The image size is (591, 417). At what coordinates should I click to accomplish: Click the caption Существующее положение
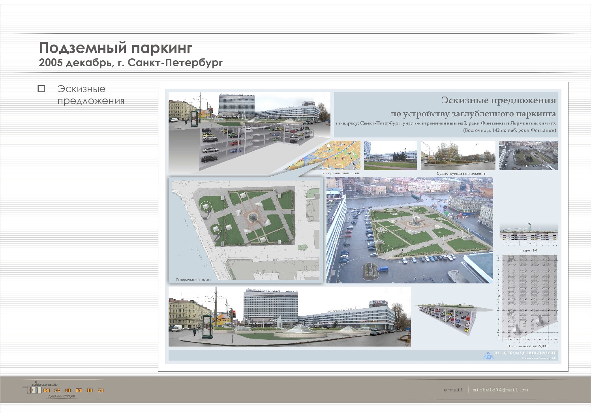[461, 173]
